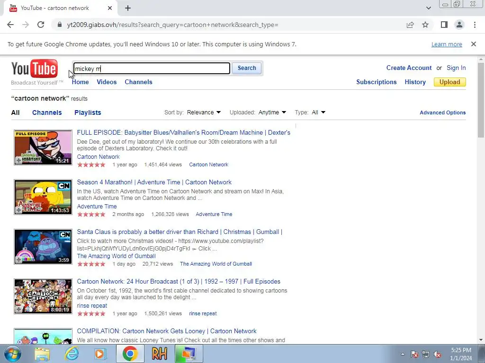The image size is (485, 363).
Task: Show hidden system tray icons arrow
Action: click(x=403, y=354)
